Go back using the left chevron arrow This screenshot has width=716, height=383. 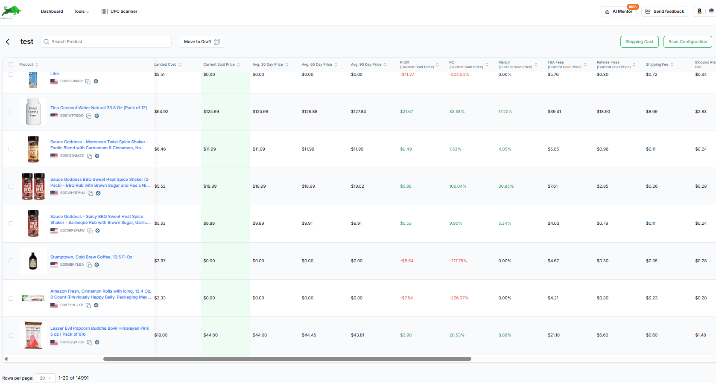[8, 42]
